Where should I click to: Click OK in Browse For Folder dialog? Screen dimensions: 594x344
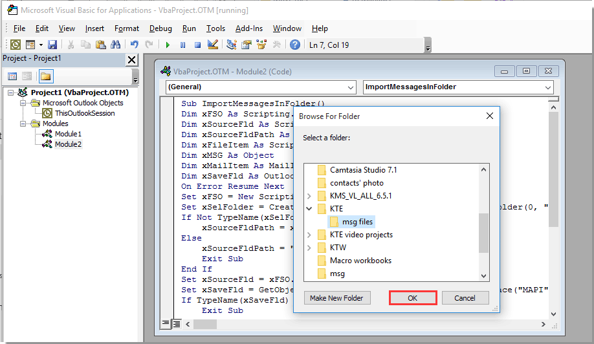(x=413, y=298)
